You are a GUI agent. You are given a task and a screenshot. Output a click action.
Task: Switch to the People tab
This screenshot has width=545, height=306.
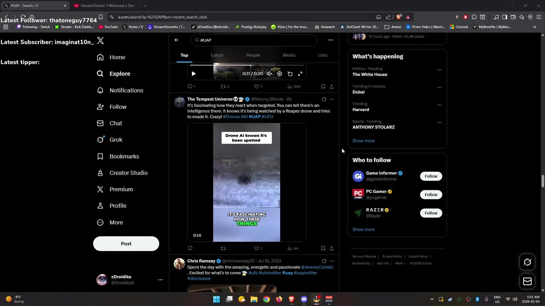point(253,55)
